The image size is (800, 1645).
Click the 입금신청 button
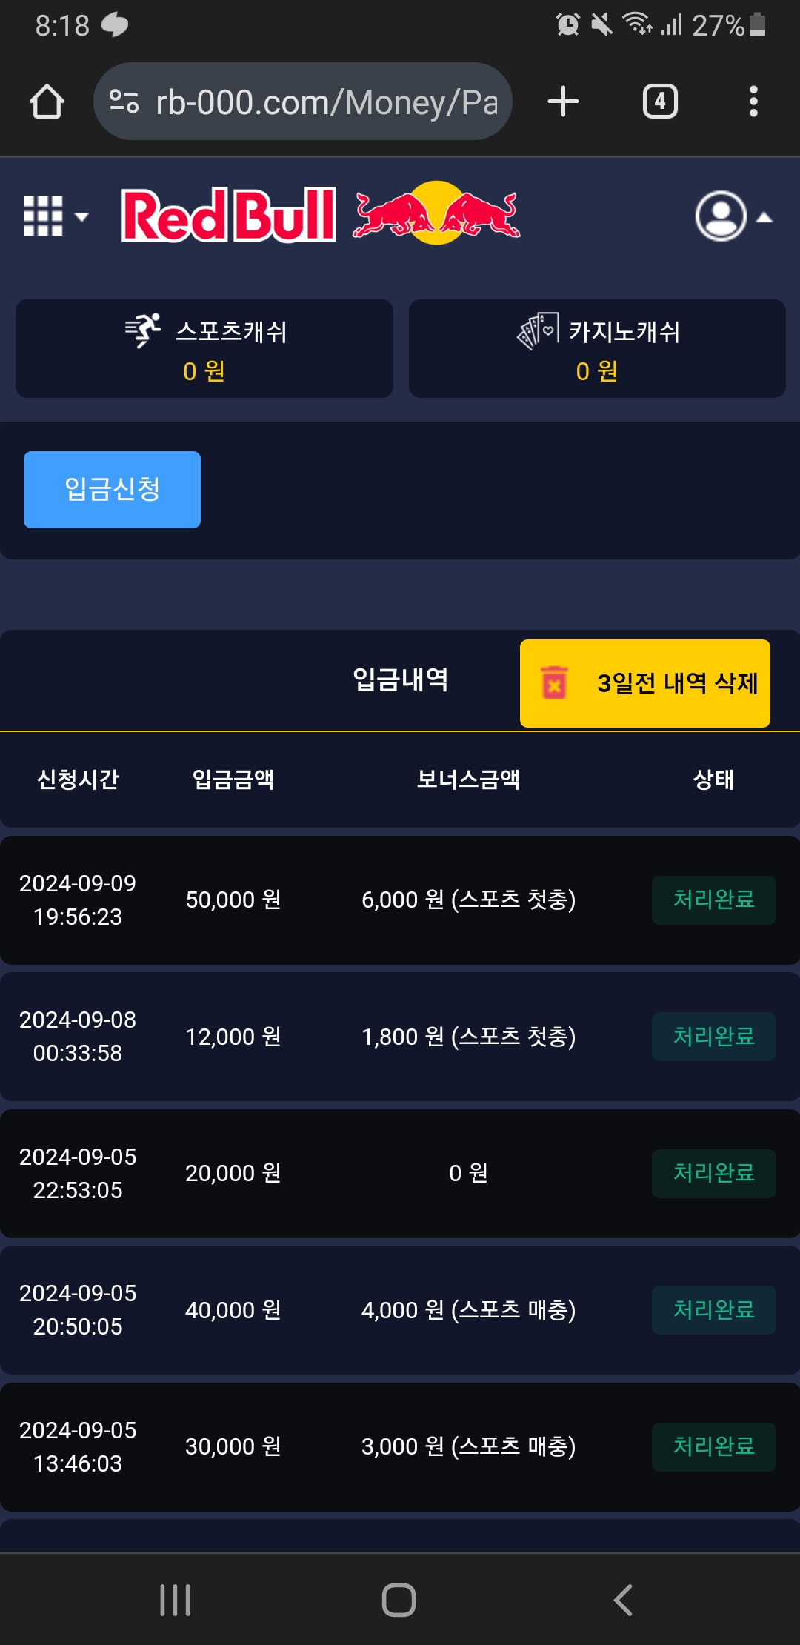pos(112,490)
